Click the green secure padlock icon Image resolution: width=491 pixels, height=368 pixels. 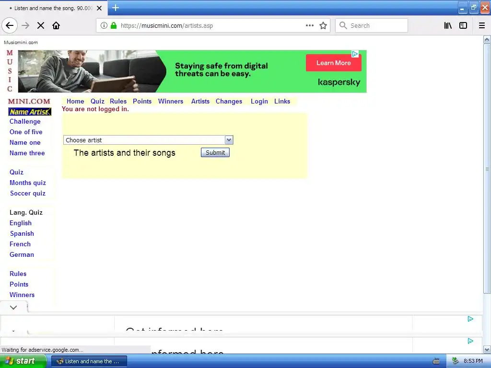tap(113, 26)
